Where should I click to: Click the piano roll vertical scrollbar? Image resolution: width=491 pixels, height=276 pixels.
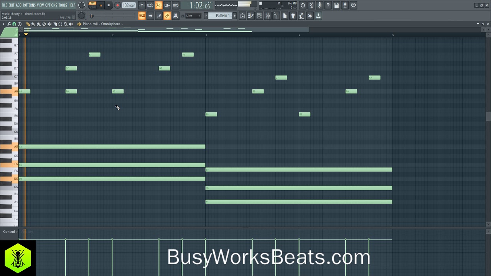[x=488, y=117]
